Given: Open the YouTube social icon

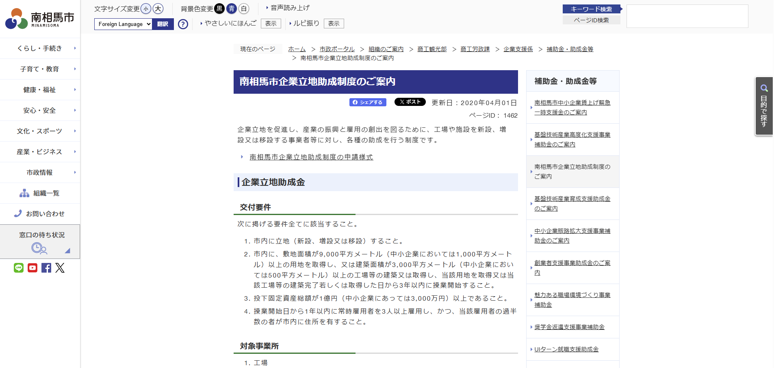Looking at the screenshot, I should tap(33, 268).
